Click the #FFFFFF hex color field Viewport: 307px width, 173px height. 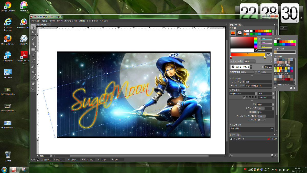(x=265, y=50)
